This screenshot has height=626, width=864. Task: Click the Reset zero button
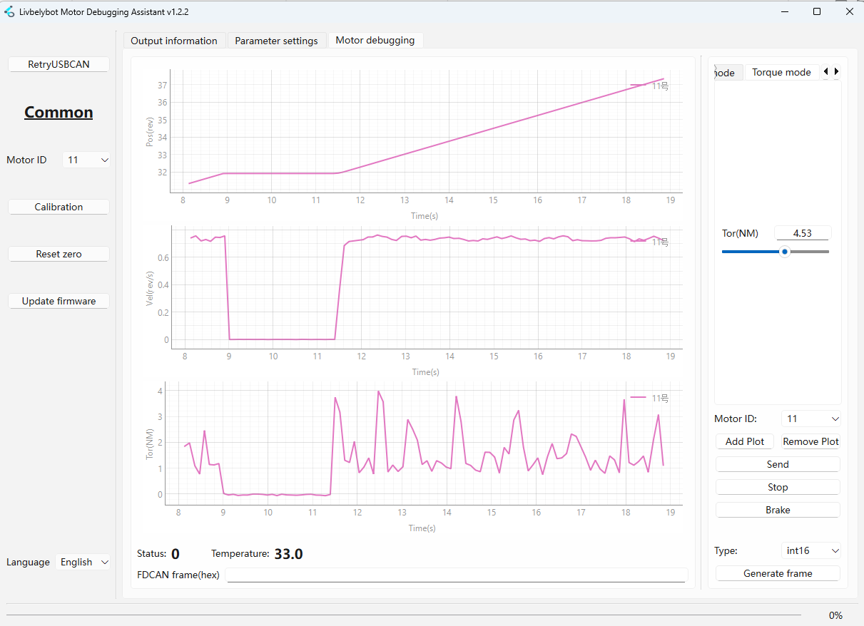[59, 254]
